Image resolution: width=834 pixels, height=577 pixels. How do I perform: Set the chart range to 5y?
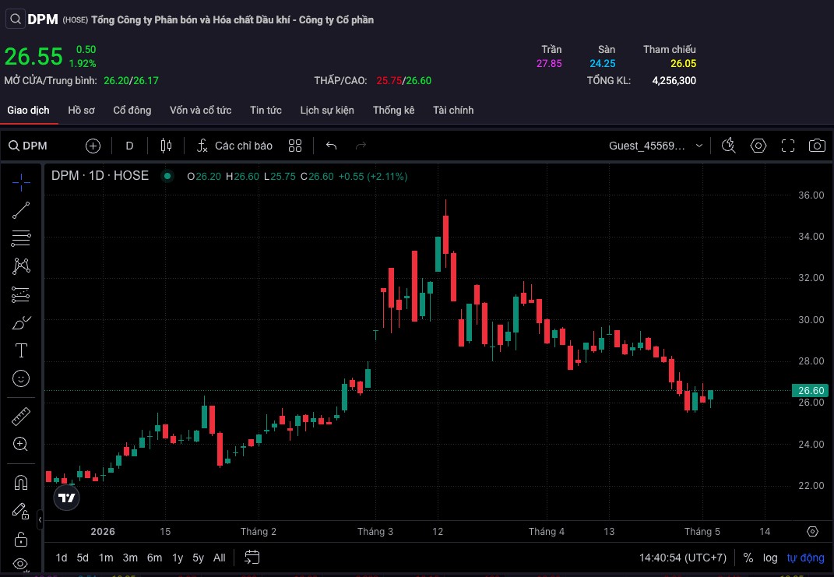(199, 558)
